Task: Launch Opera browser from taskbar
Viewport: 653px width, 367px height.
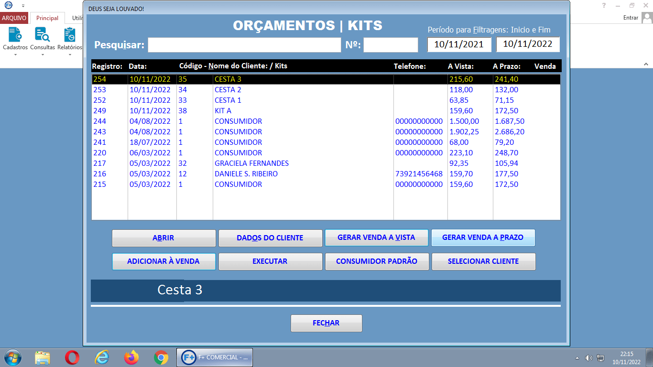Action: pyautogui.click(x=72, y=357)
